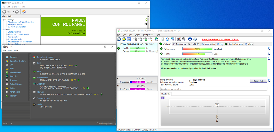This screenshot has height=132, width=274.
Task: Click the NVIDIA Control Panel home icon
Action: pyautogui.click(x=24, y=11)
